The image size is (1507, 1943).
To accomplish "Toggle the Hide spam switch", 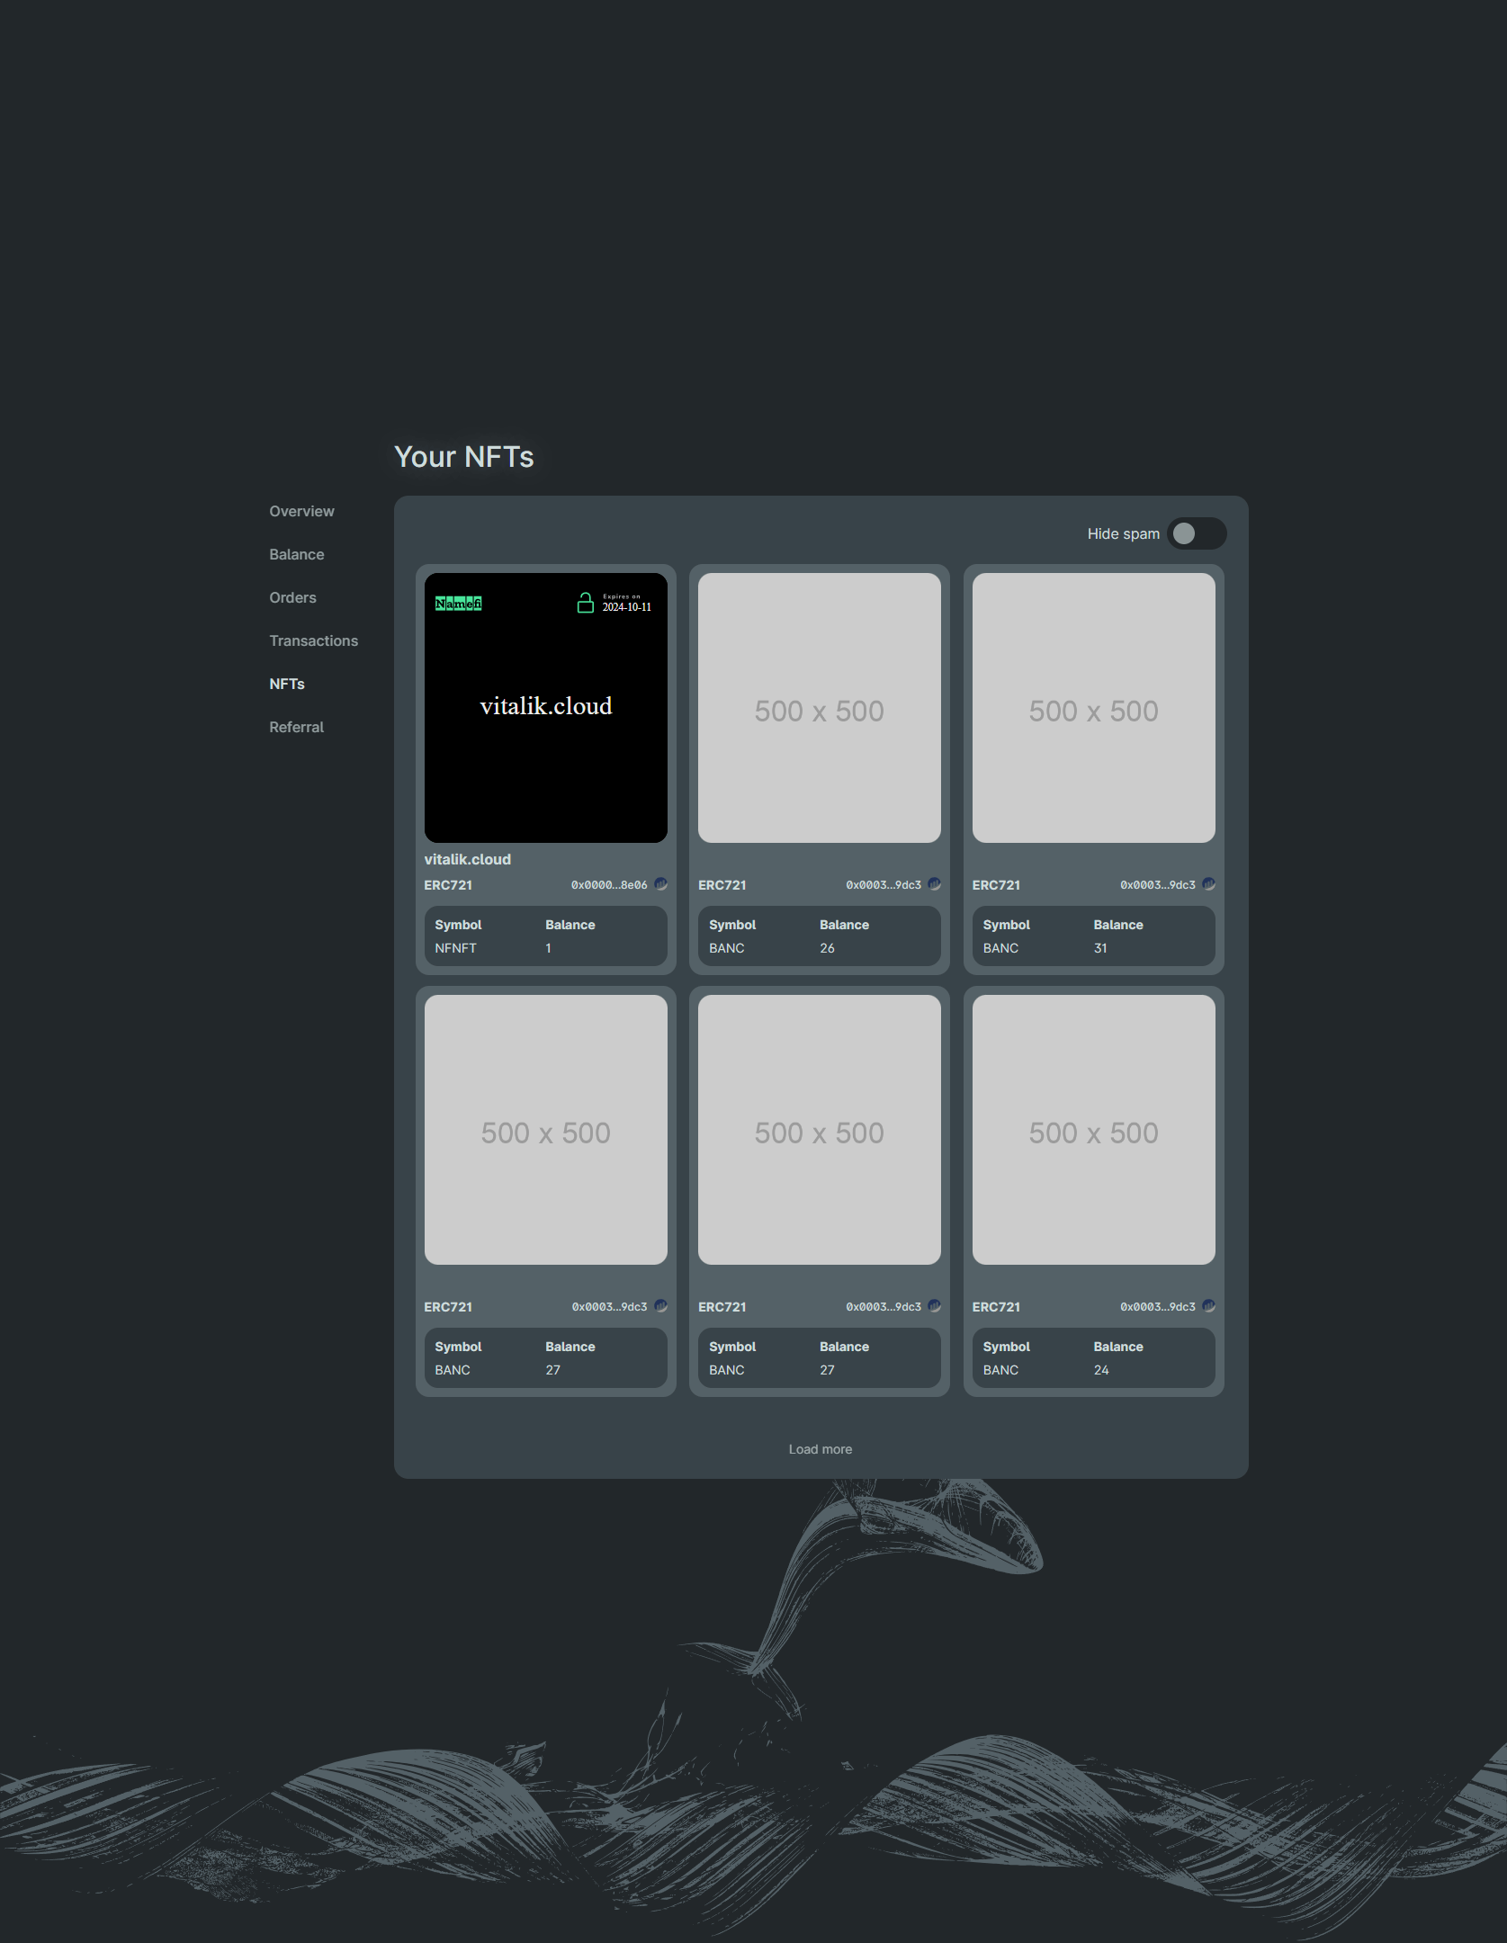I will coord(1196,533).
